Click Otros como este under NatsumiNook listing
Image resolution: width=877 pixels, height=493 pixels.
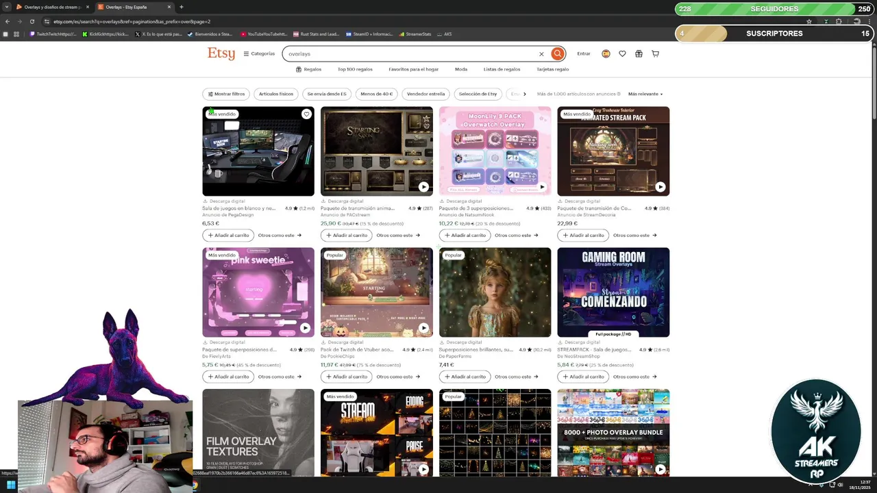click(517, 236)
